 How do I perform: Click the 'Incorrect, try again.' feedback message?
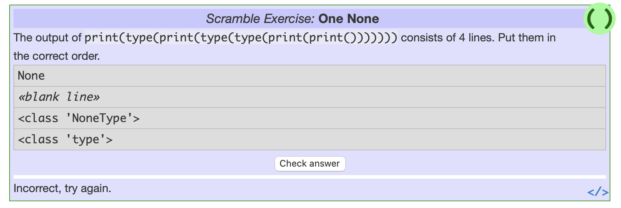pos(62,189)
